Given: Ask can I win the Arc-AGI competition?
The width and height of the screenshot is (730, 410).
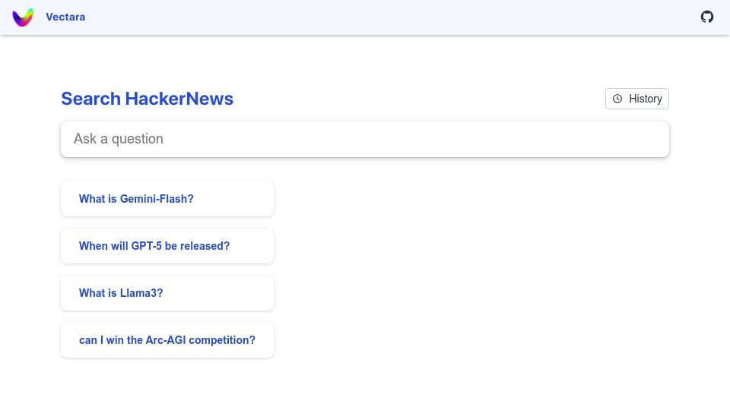Looking at the screenshot, I should coord(167,340).
